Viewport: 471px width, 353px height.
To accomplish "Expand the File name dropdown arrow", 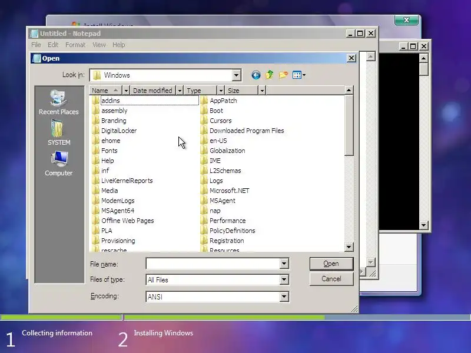I will [x=284, y=264].
